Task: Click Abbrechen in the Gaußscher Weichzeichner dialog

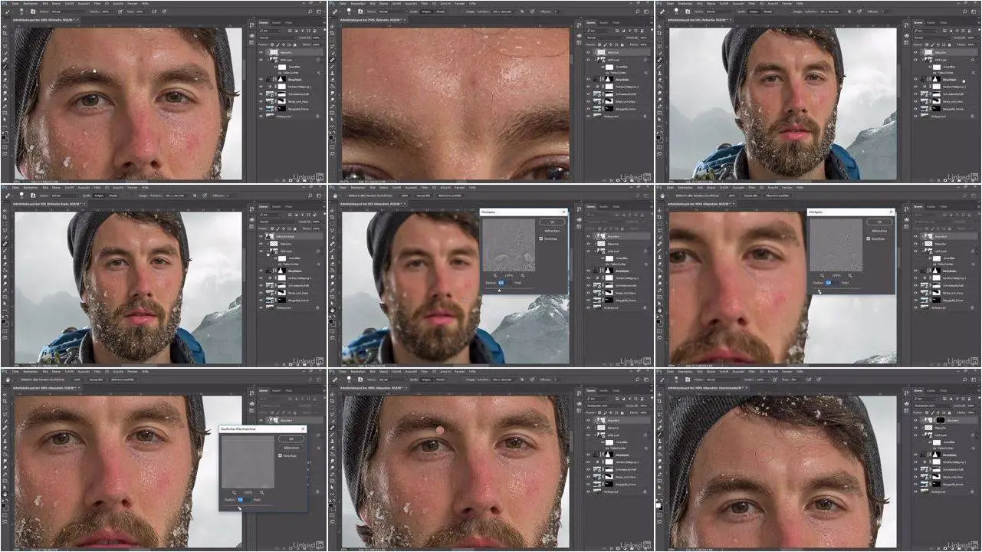Action: coord(291,448)
